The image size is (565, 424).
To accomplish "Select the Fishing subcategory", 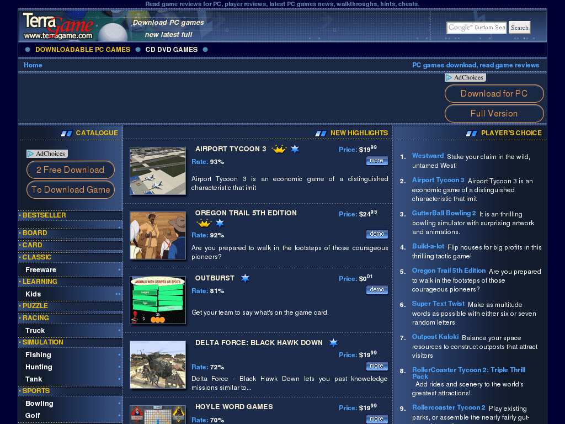I will point(38,355).
